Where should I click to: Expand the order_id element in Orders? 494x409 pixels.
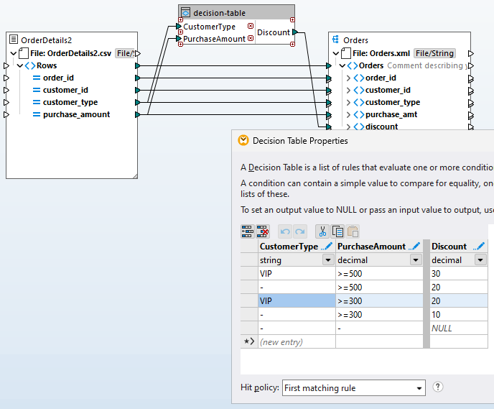tap(348, 78)
